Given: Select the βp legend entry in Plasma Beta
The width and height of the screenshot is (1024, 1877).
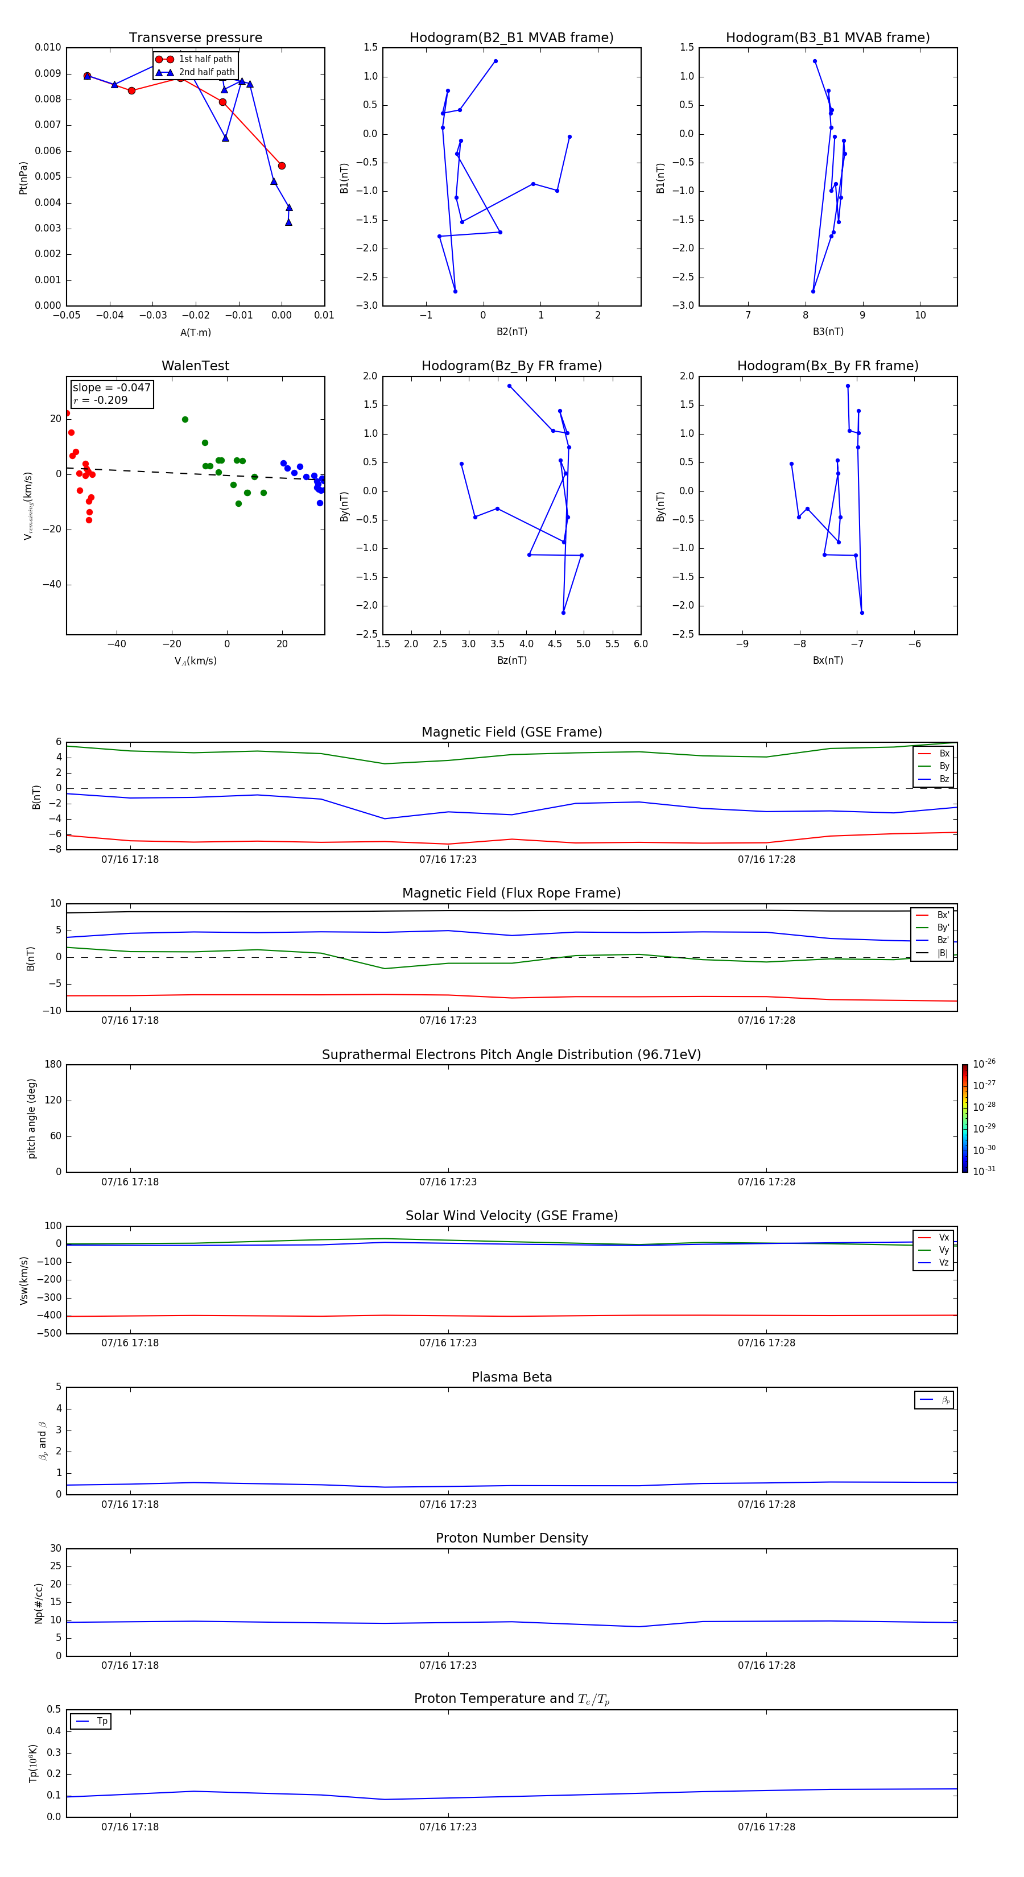Looking at the screenshot, I should pyautogui.click(x=934, y=1400).
